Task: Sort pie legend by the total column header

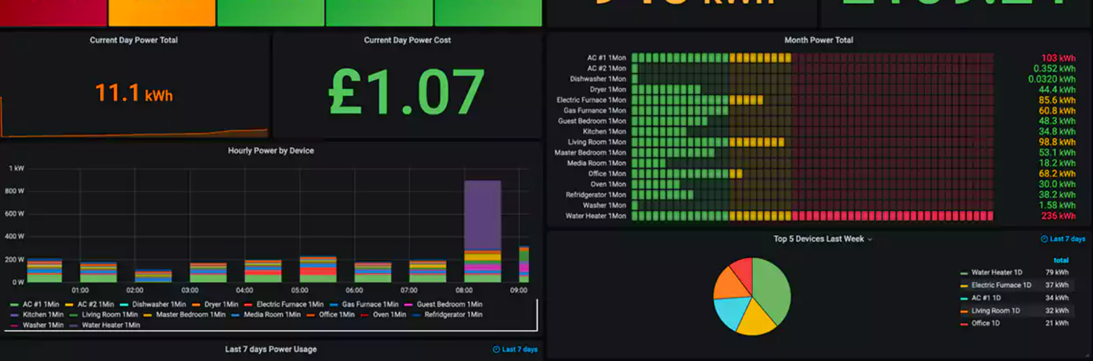Action: (x=1061, y=261)
